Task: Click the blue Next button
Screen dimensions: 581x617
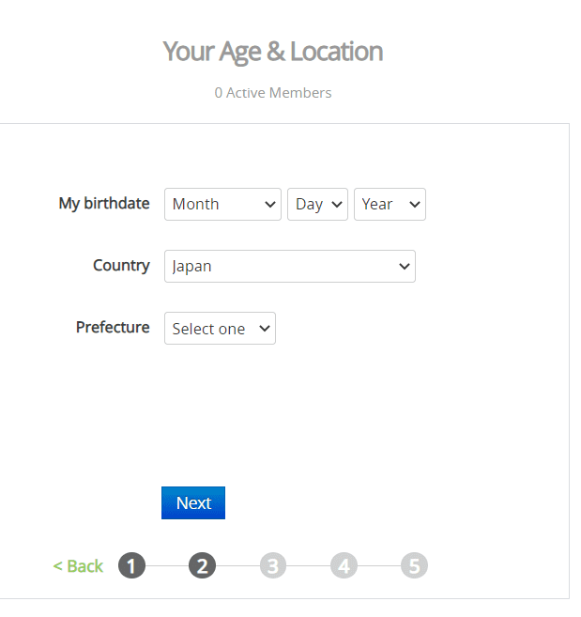Action: (x=193, y=502)
